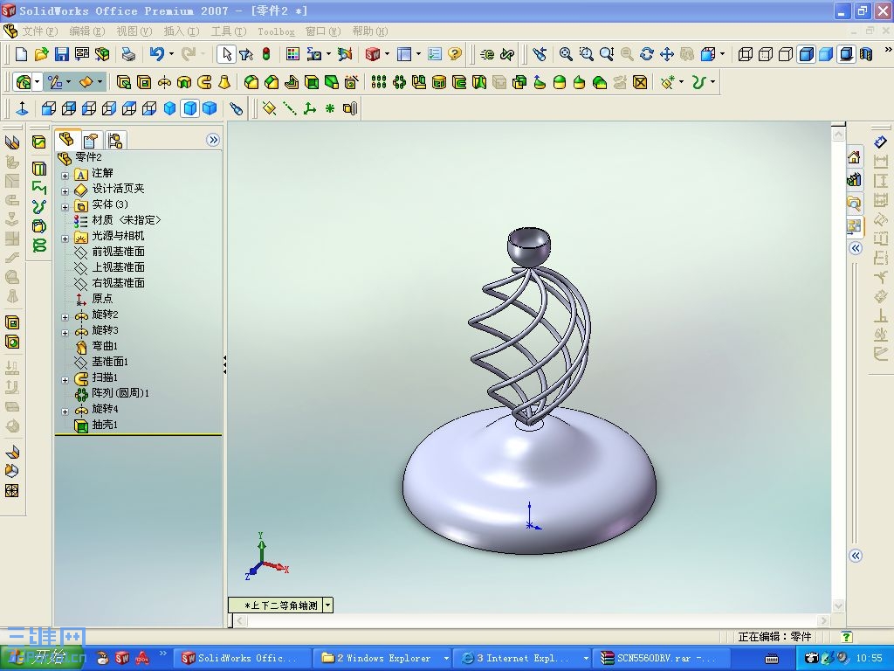This screenshot has height=671, width=894.
Task: Open the 工具(T) menu
Action: (x=229, y=31)
